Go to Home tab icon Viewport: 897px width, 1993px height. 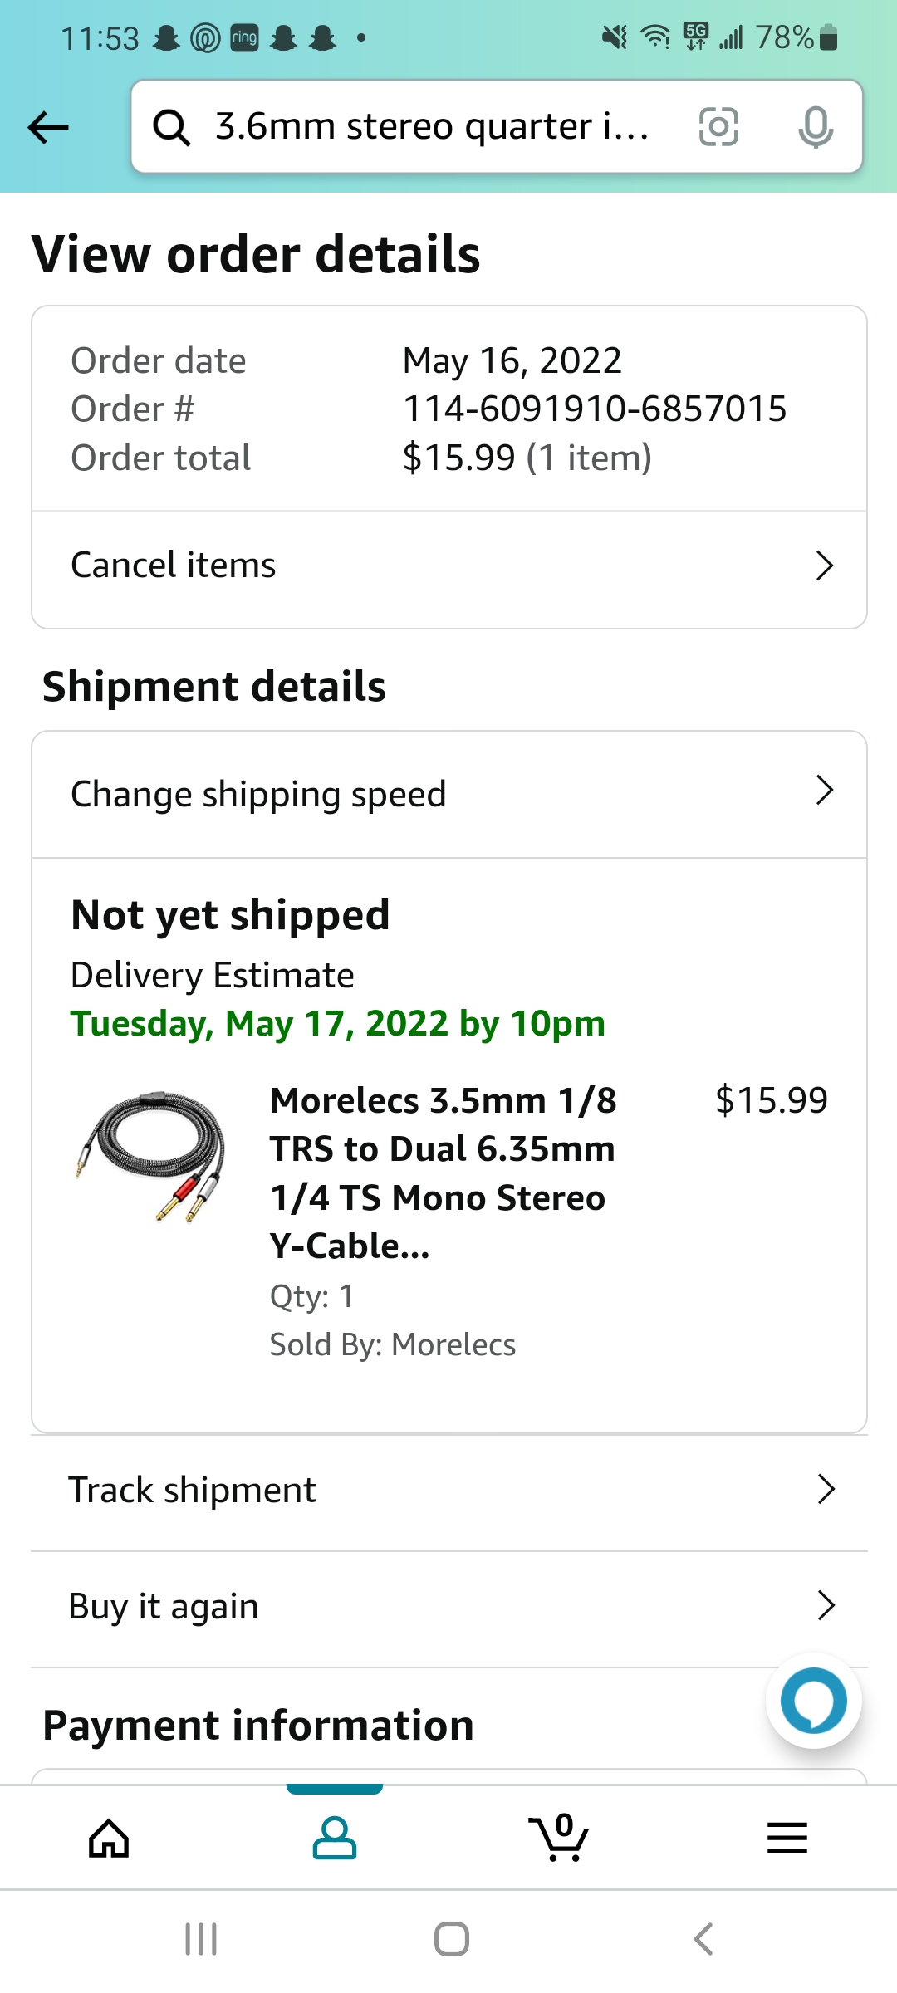click(x=110, y=1837)
